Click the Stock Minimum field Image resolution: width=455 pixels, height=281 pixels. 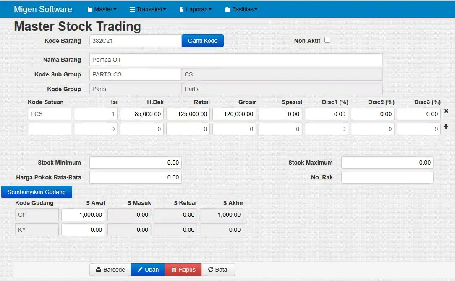tap(136, 163)
